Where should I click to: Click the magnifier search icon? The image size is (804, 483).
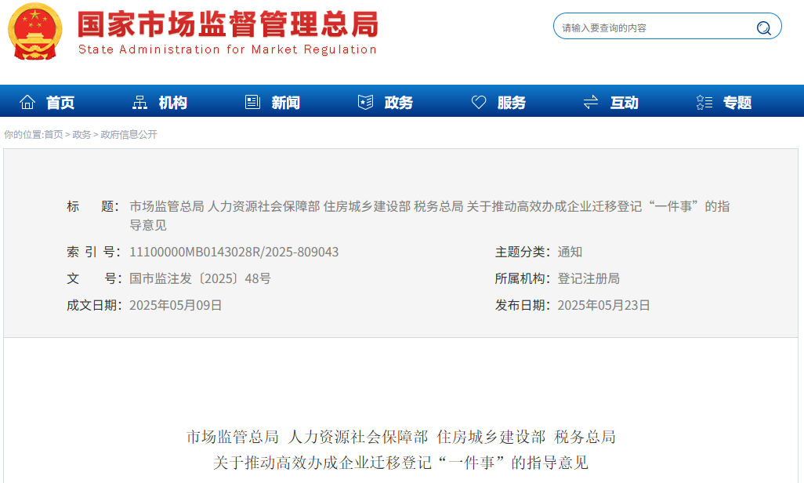point(763,27)
